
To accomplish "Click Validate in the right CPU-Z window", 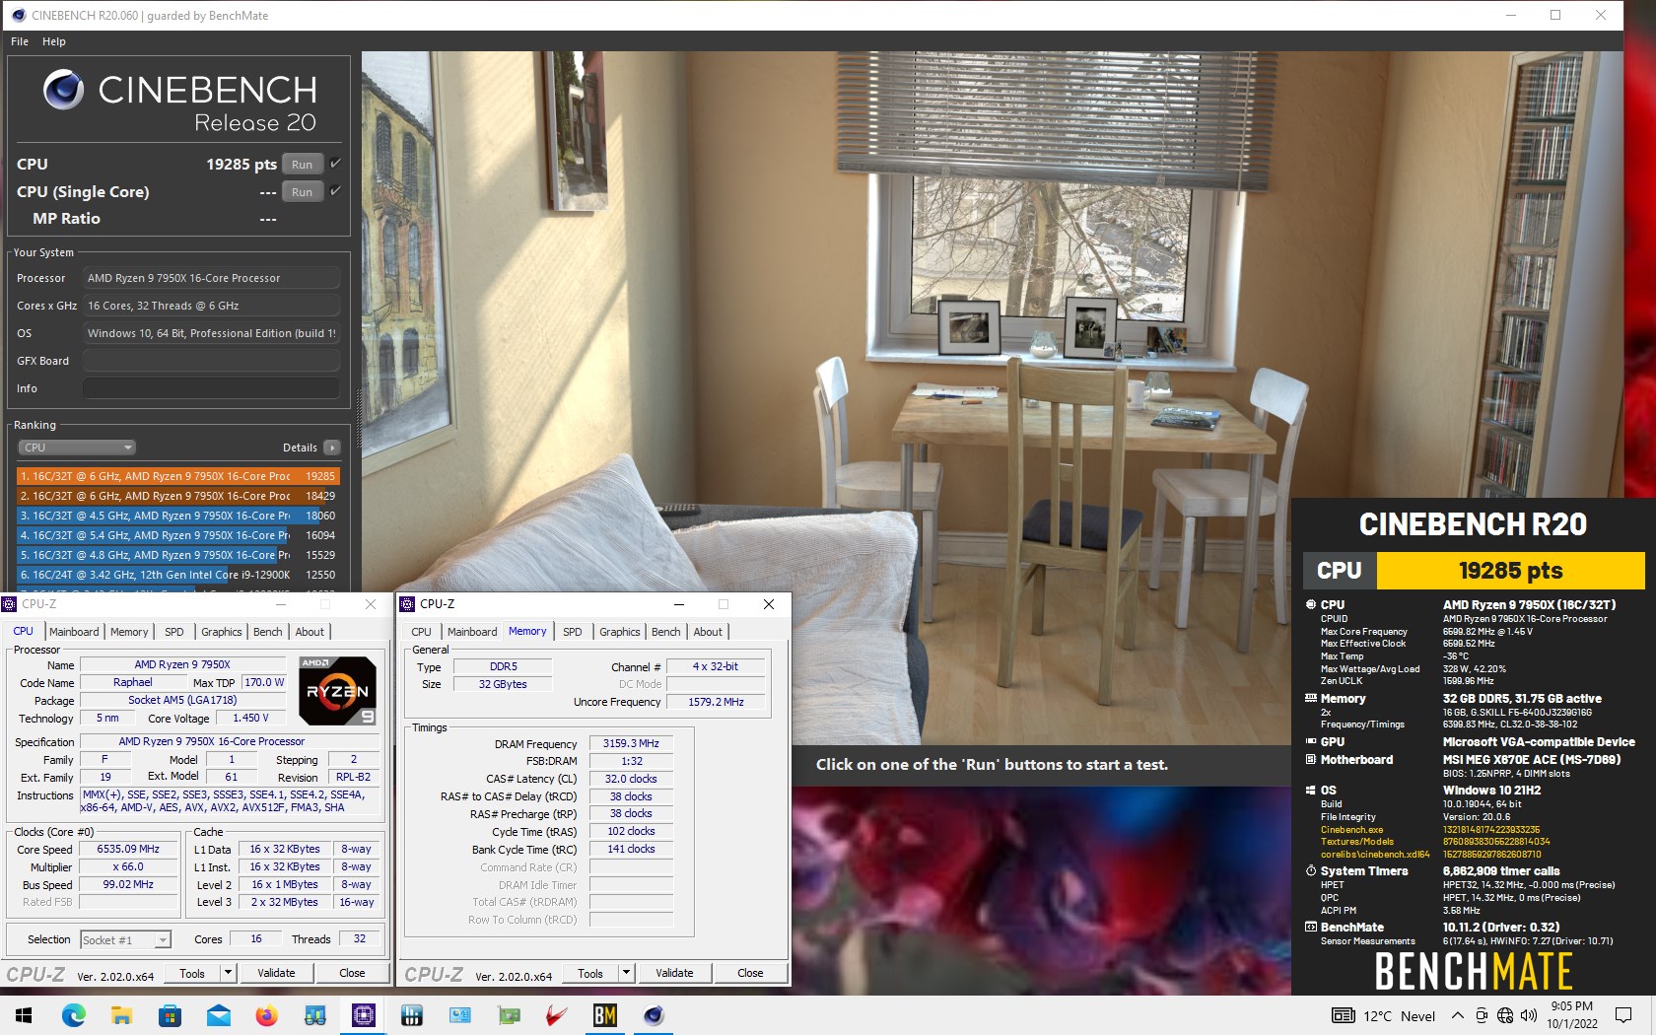I will pyautogui.click(x=674, y=973).
